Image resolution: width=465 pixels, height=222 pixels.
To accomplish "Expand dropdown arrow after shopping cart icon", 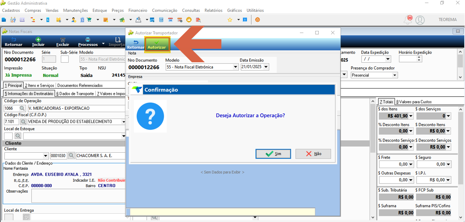I will tap(97, 20).
